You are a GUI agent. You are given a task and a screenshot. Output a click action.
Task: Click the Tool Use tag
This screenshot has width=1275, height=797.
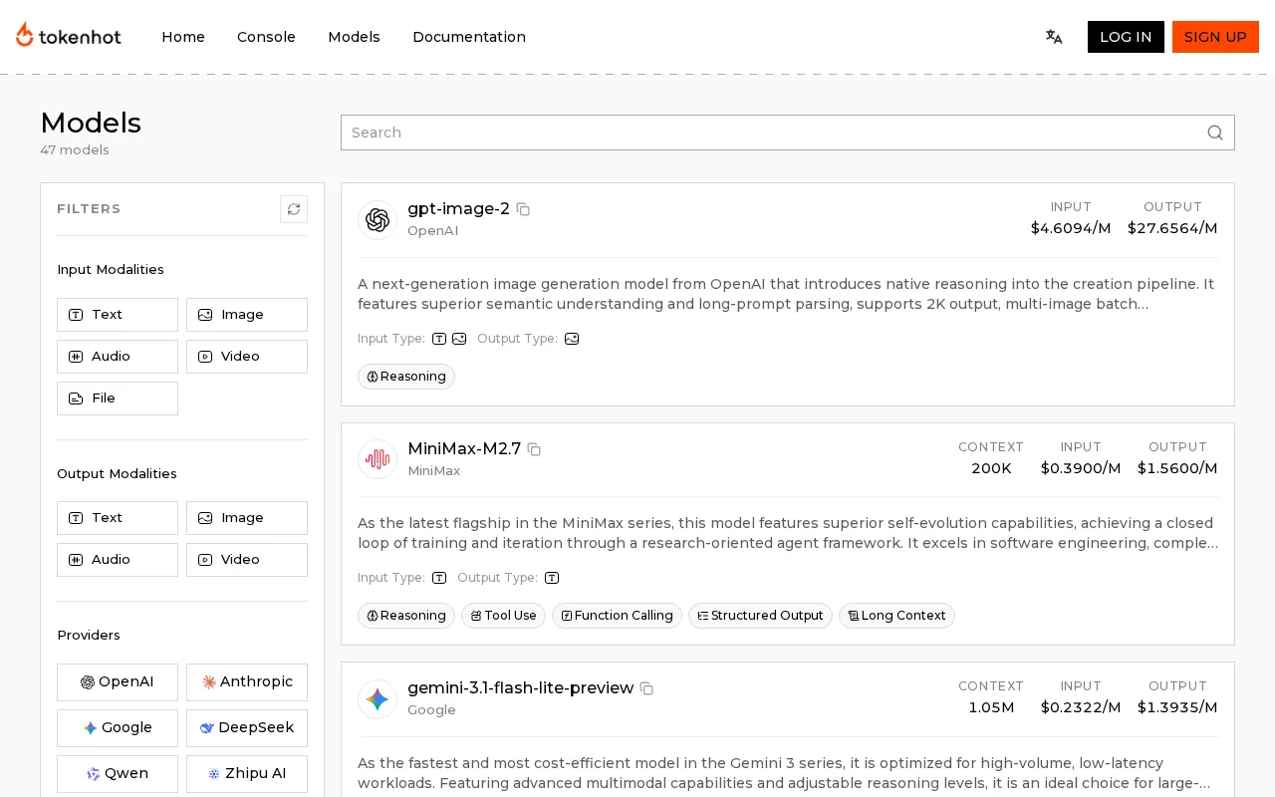tap(503, 616)
